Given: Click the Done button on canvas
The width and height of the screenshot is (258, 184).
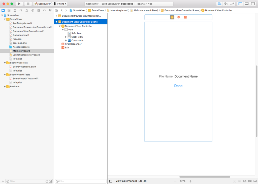Looking at the screenshot, I should (178, 86).
